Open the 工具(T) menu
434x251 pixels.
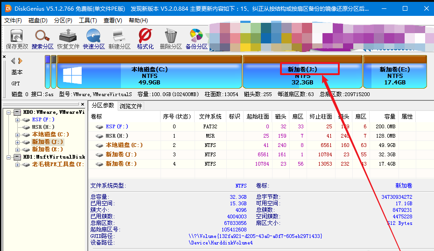click(x=88, y=21)
